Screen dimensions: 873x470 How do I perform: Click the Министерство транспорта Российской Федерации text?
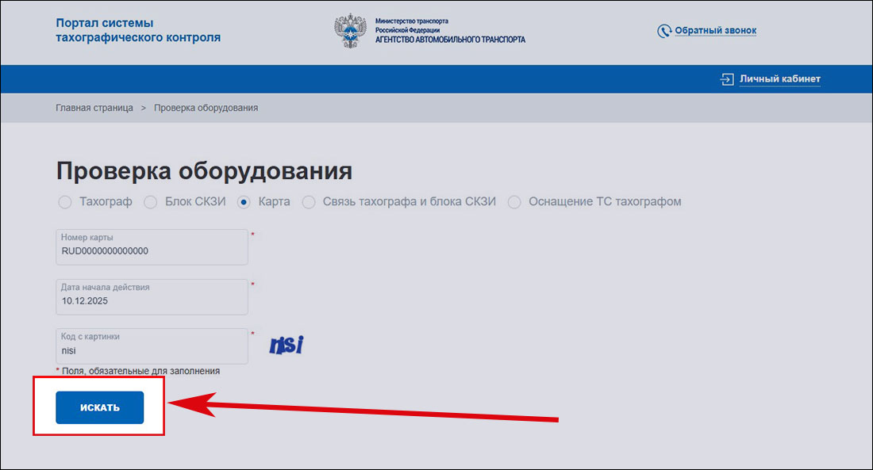[x=413, y=25]
